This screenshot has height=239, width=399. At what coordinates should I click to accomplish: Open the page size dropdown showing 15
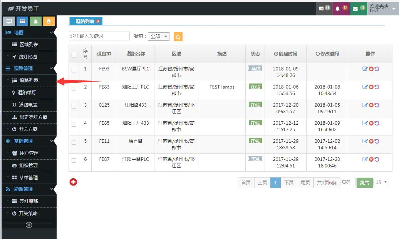point(382,182)
